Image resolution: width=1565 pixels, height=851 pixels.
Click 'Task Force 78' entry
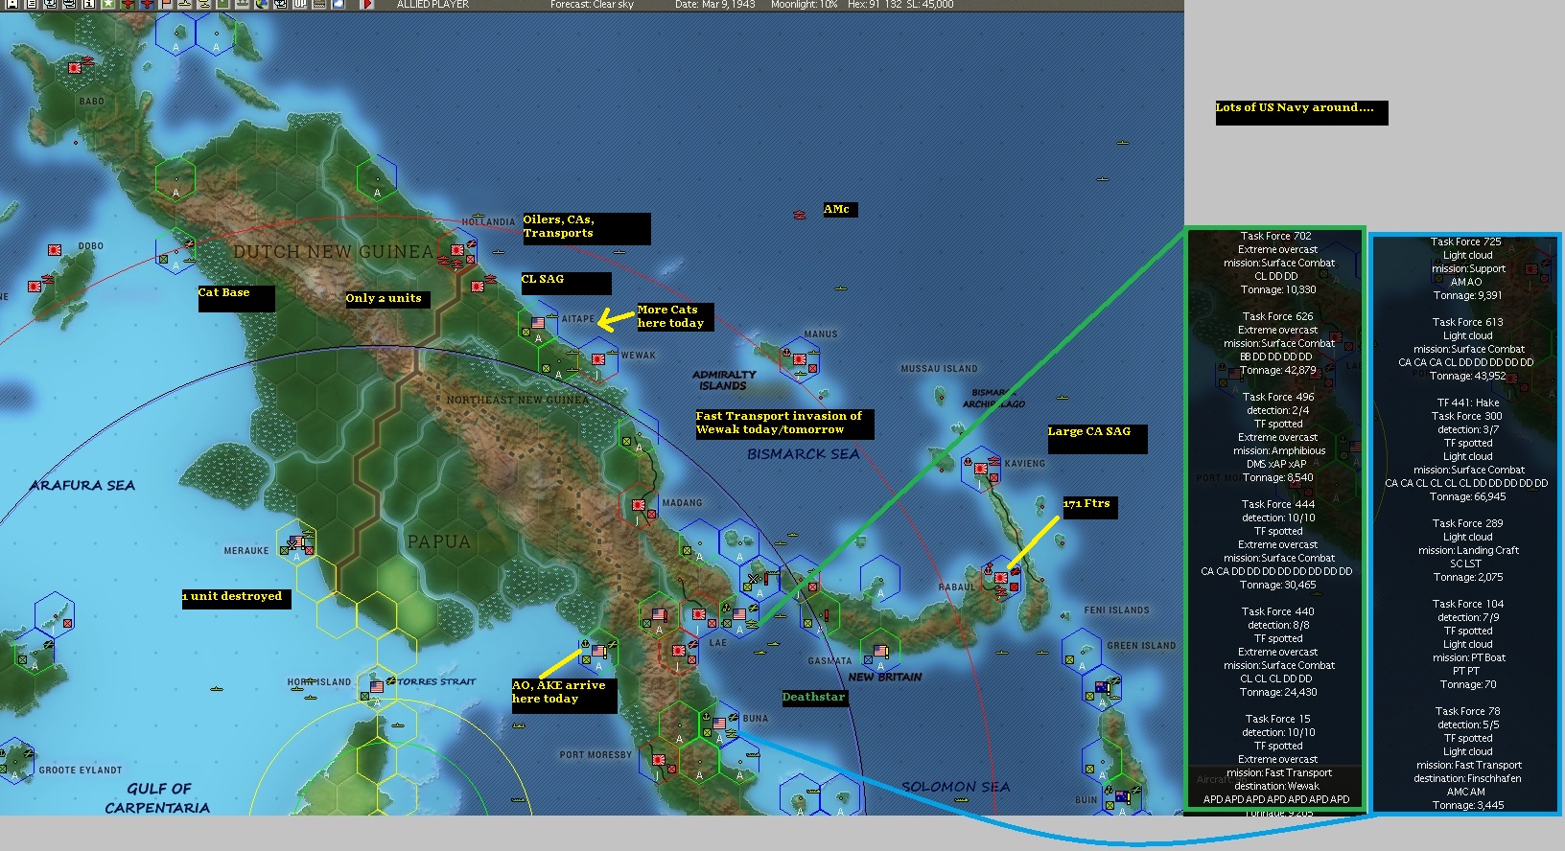point(1467,711)
